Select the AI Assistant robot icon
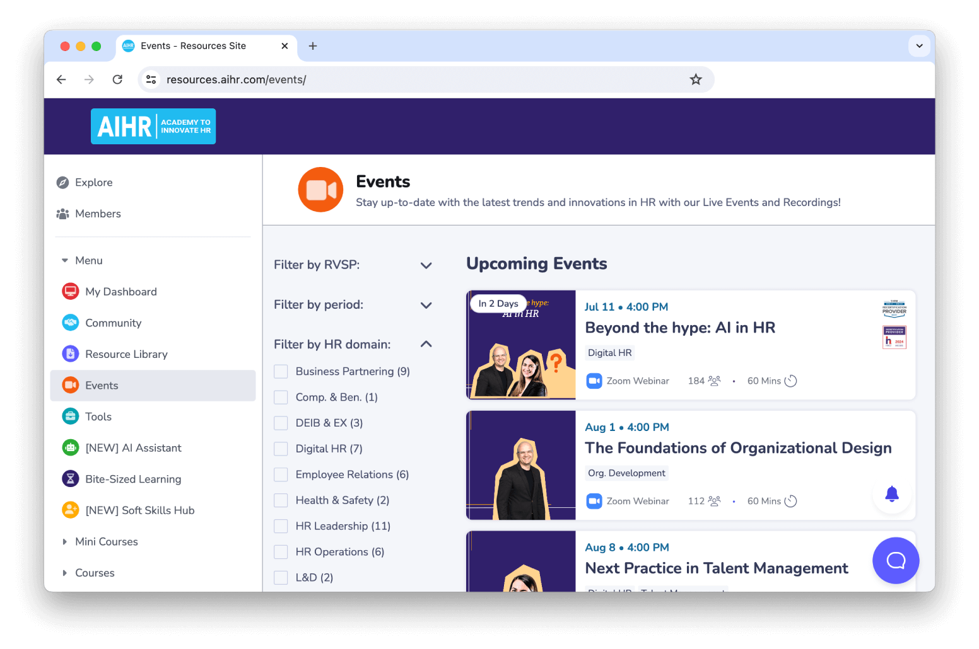 tap(71, 448)
